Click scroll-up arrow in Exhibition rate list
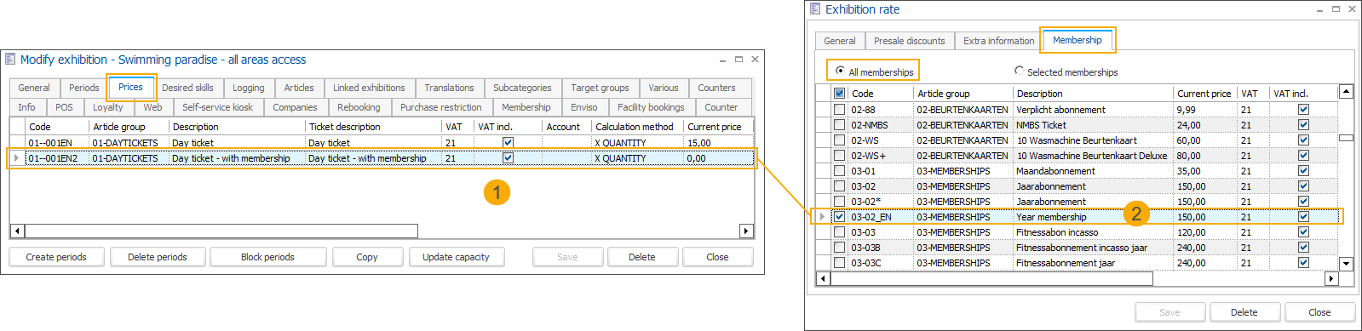The height and width of the screenshot is (331, 1362). (x=1346, y=92)
